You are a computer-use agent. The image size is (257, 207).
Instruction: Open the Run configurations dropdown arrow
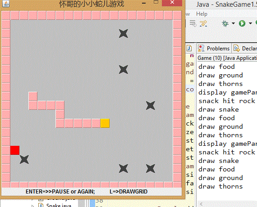click(250, 23)
